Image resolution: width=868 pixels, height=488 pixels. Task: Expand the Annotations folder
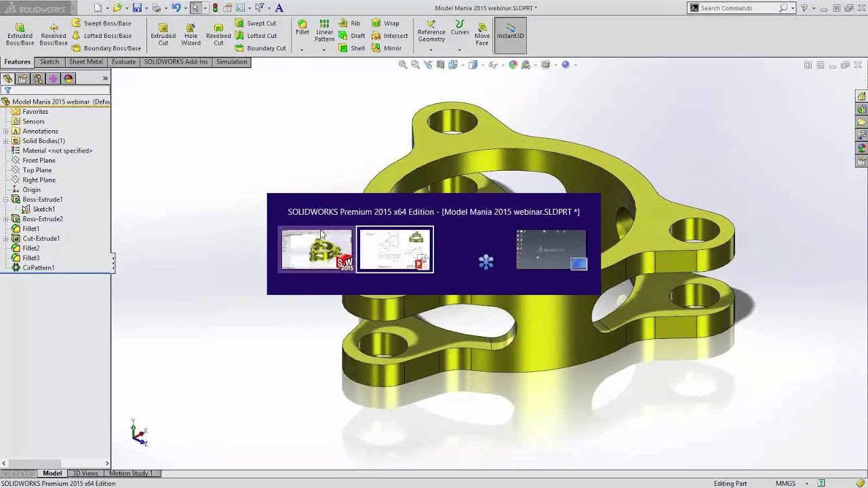[6, 131]
